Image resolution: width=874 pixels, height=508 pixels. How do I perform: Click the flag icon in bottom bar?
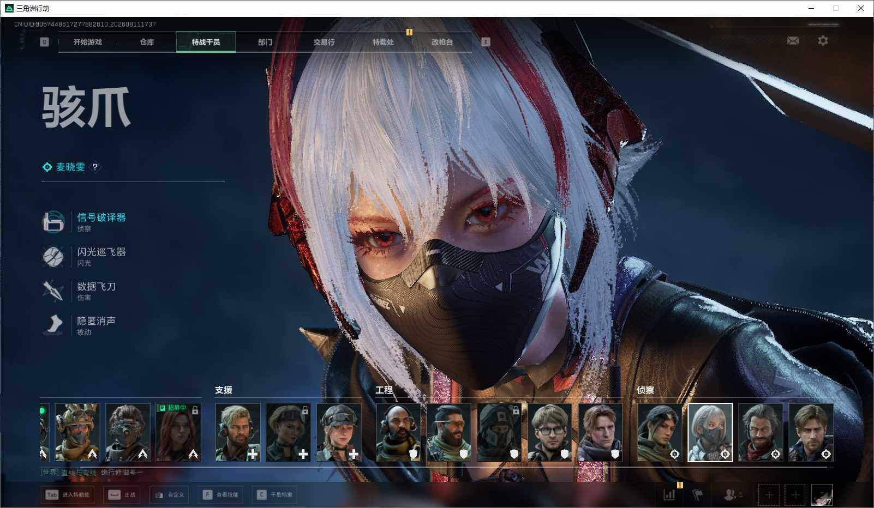click(x=697, y=494)
